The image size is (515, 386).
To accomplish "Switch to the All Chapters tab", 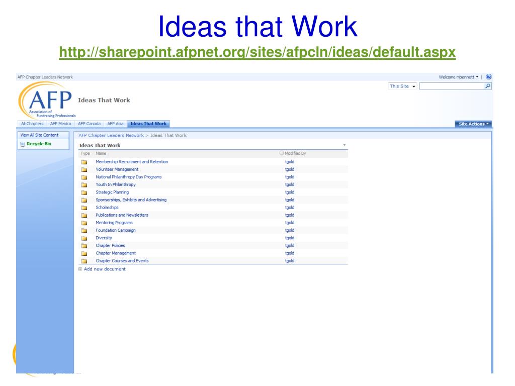I will click(32, 124).
